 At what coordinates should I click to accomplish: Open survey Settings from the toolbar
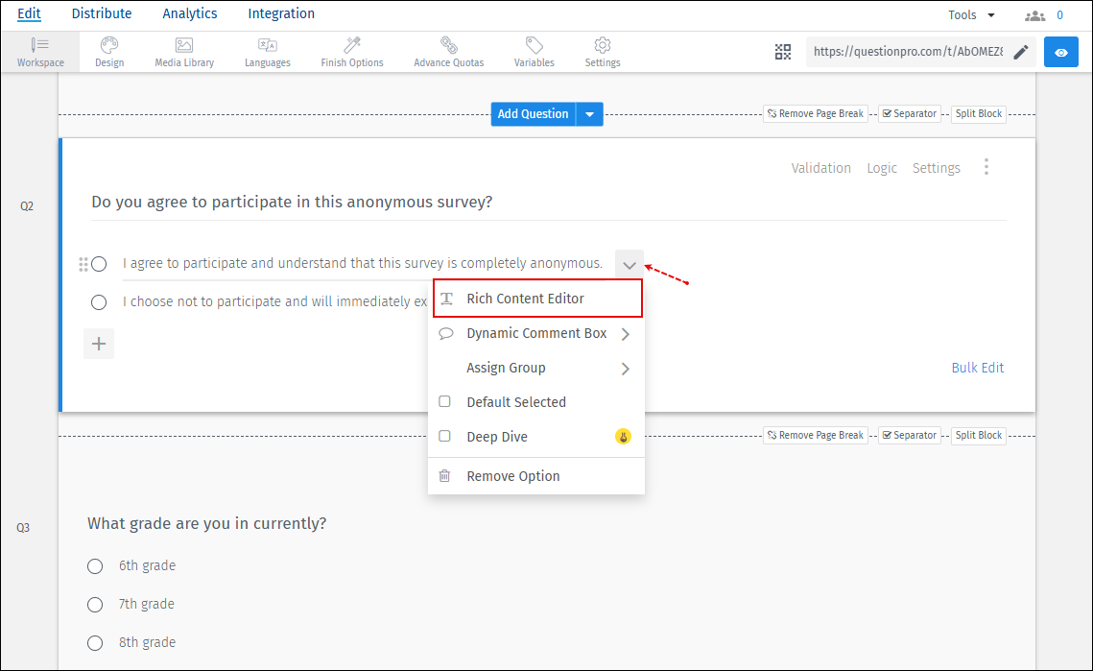[x=602, y=52]
